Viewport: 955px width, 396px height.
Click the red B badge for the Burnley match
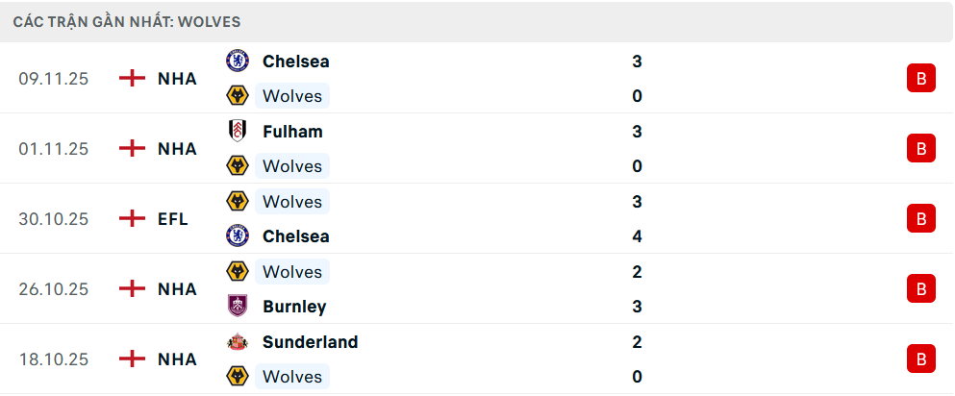[920, 288]
